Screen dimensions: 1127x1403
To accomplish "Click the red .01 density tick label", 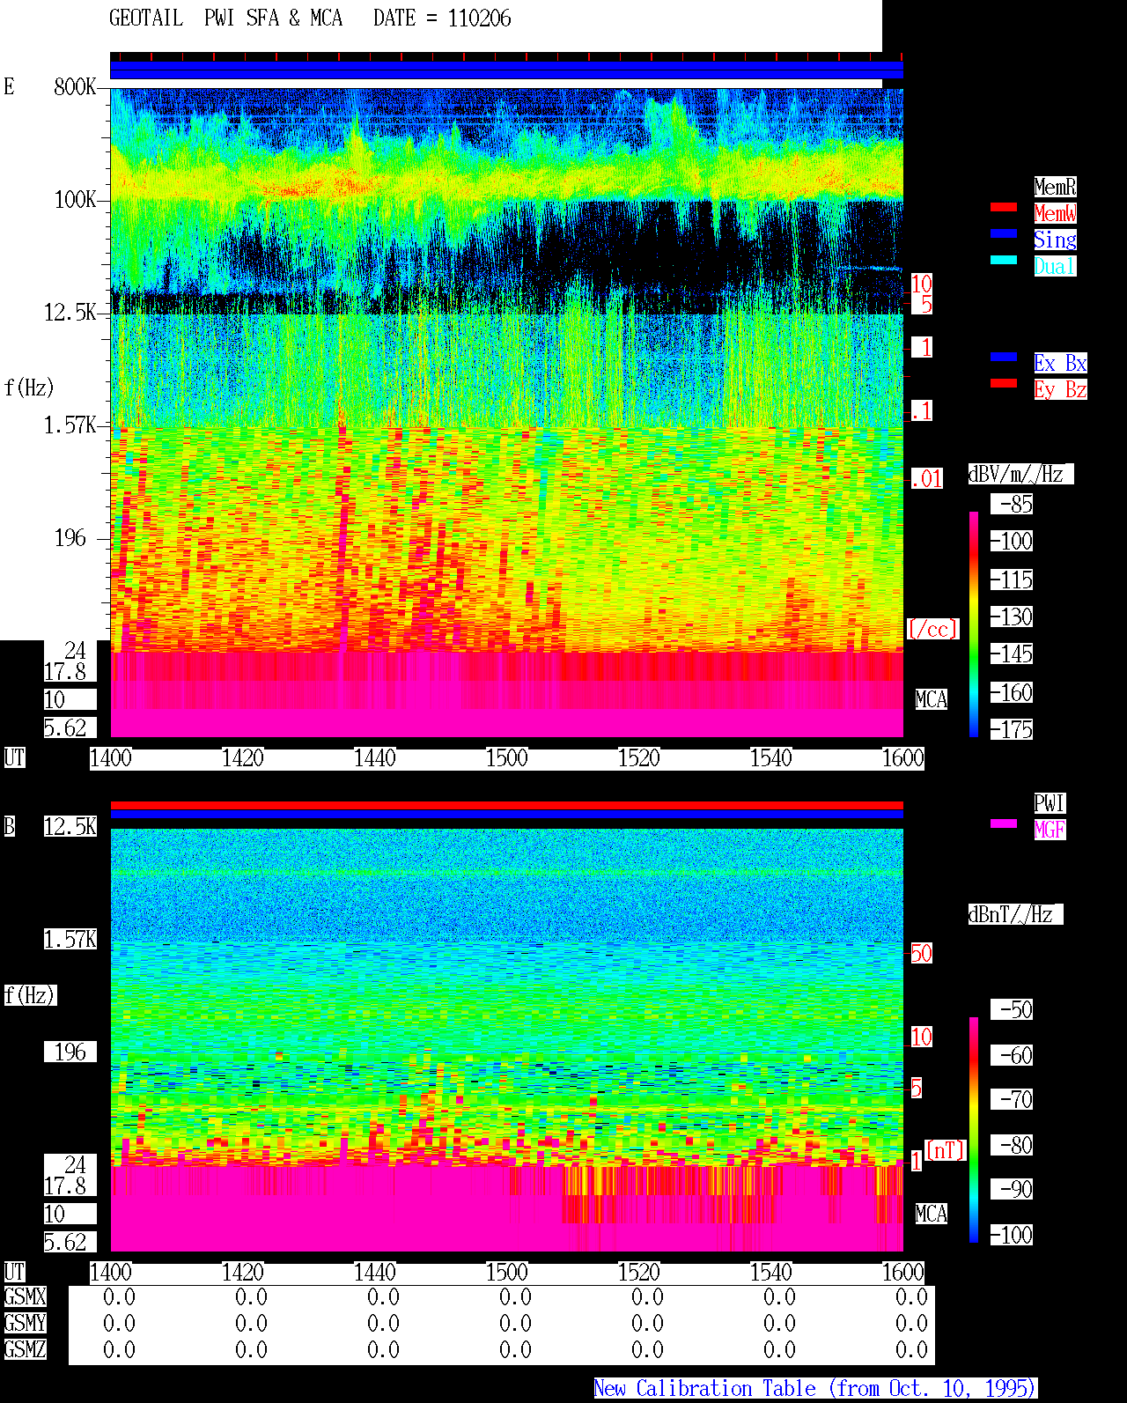I will coord(927,478).
